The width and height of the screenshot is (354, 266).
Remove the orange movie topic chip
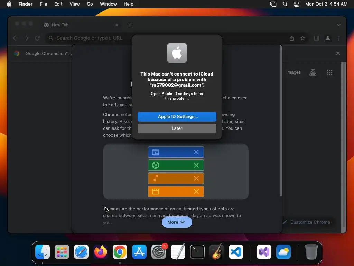[196, 192]
